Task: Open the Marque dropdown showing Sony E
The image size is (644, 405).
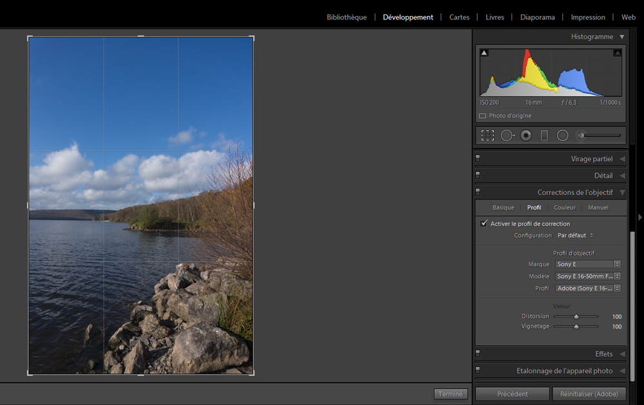Action: (588, 264)
